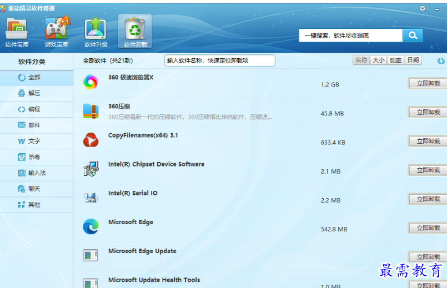The image size is (447, 288).
Task: Click the 全部软件 (共21款) heading
Action: pyautogui.click(x=108, y=60)
